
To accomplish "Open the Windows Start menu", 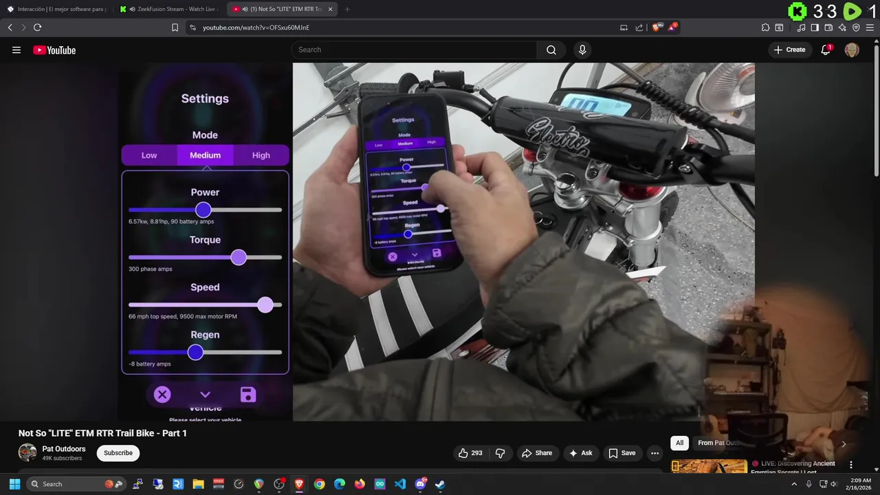I will 14,484.
